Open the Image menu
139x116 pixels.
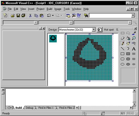(x=58, y=9)
